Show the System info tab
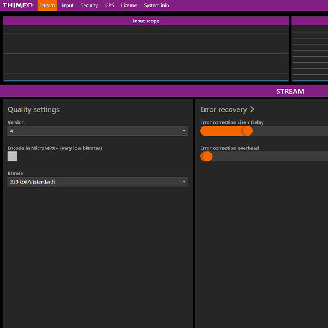328x328 pixels. pos(156,5)
